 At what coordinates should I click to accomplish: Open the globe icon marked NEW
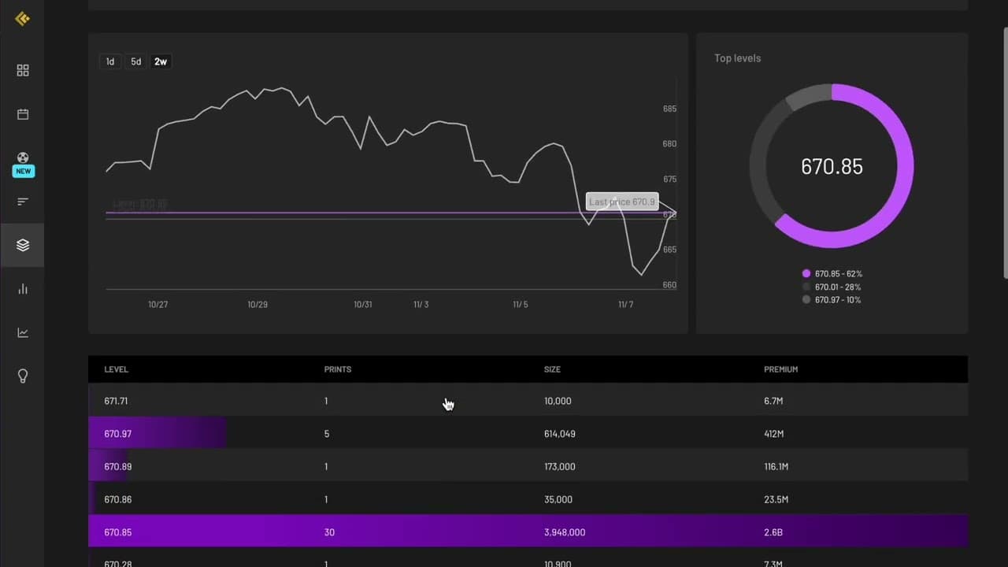[x=23, y=157]
